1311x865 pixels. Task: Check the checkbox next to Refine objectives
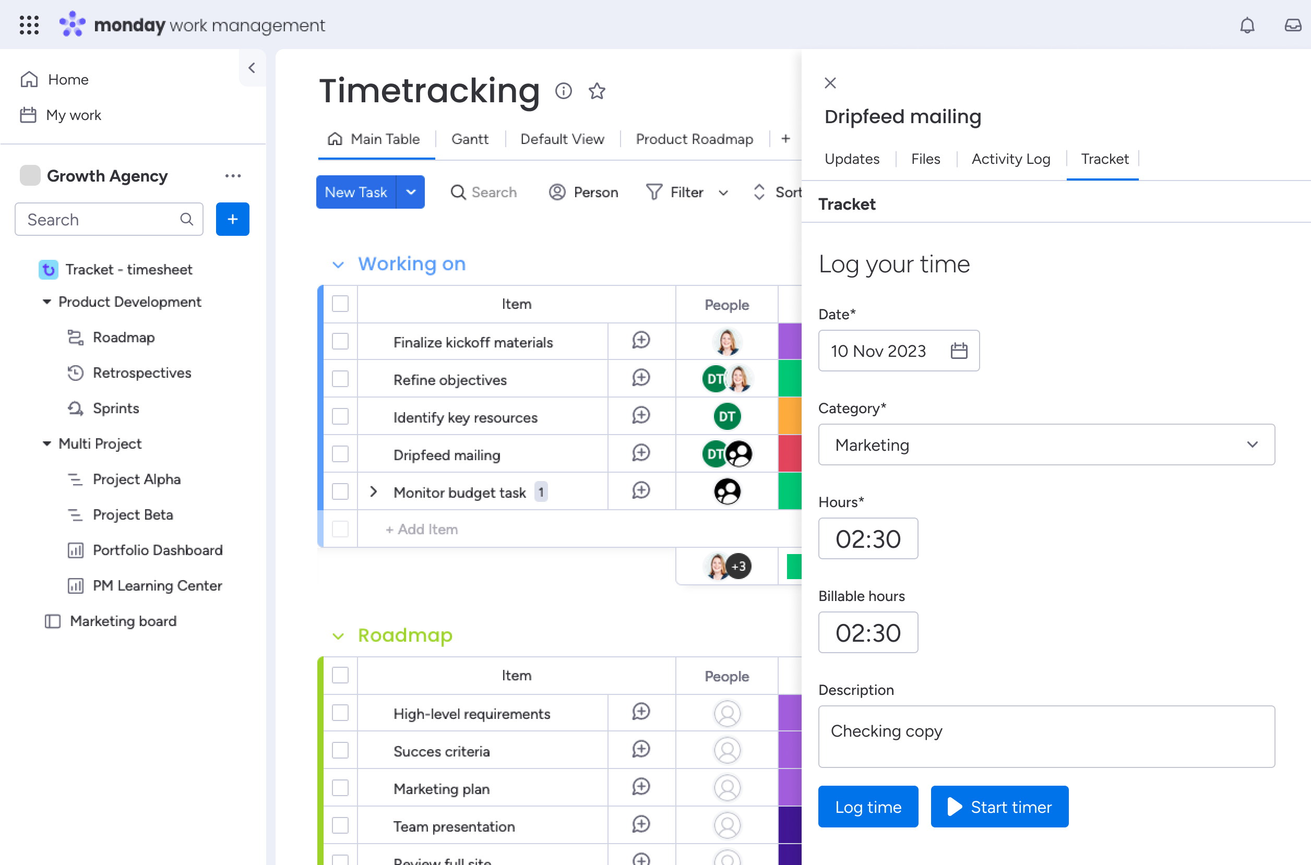click(340, 379)
